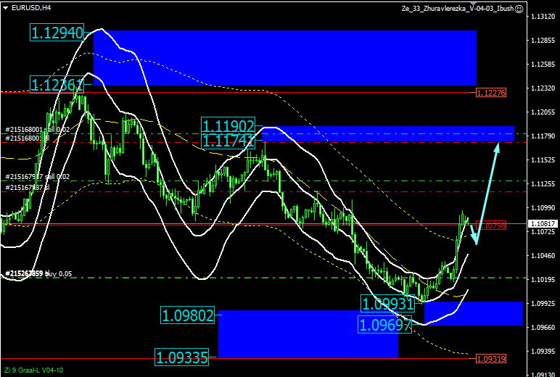Viewport: 560px width, 377px height.
Task: Click the smiley face expert advisor icon
Action: 518,8
